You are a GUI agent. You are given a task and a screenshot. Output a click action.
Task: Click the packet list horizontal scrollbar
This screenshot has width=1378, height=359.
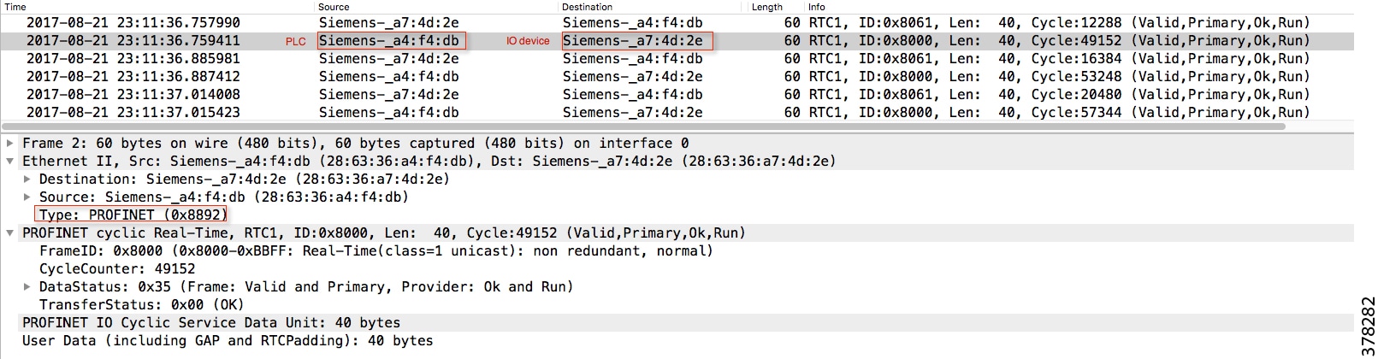pyautogui.click(x=643, y=127)
